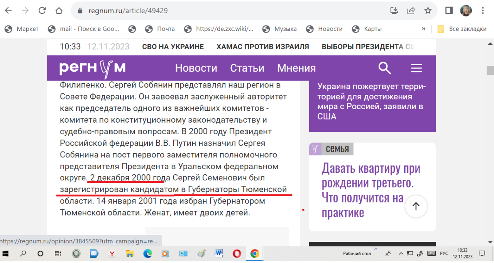This screenshot has height=263, width=494.
Task: Open the mail - Поиск в Goo... bookmark
Action: 84,29
